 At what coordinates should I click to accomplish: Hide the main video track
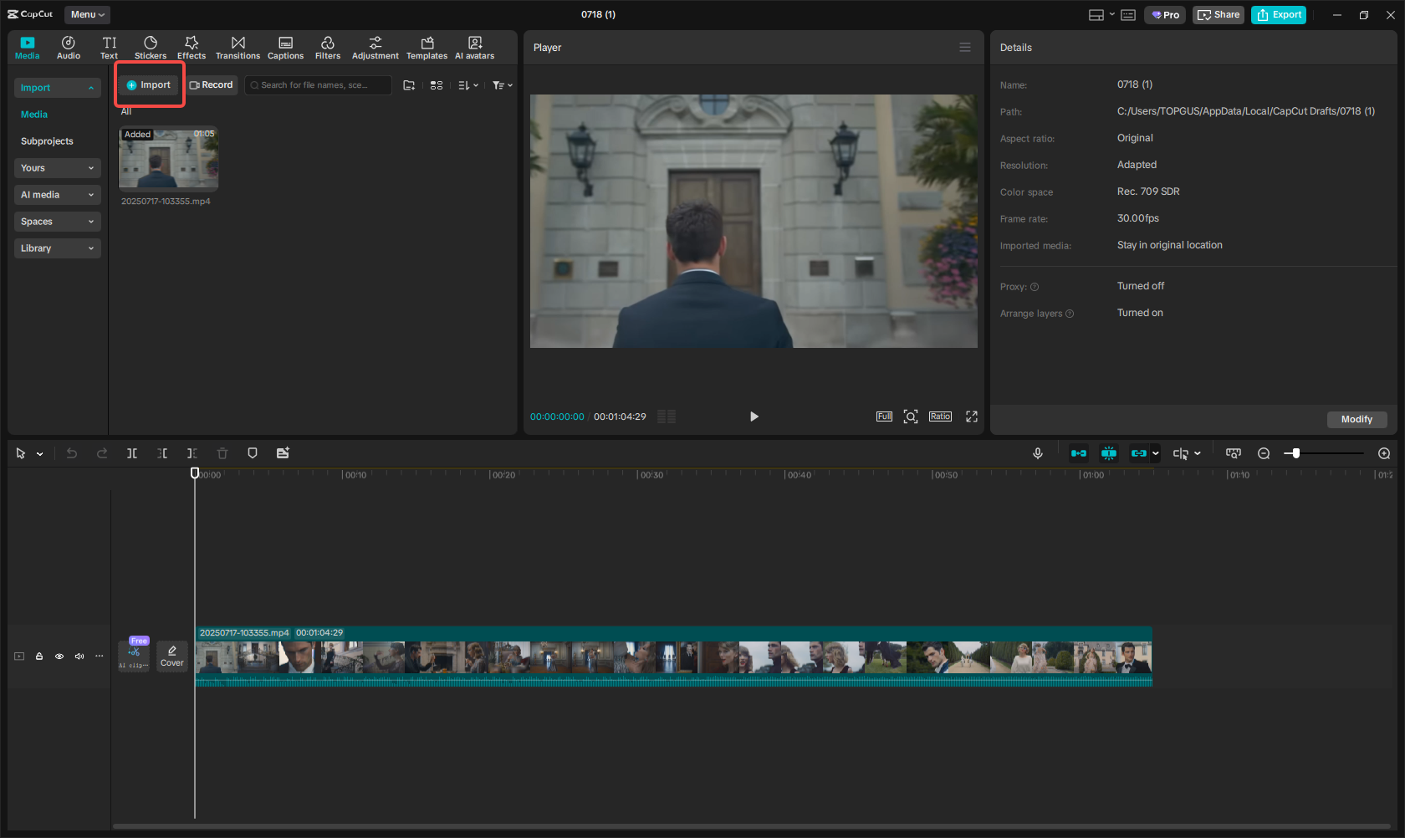click(59, 657)
